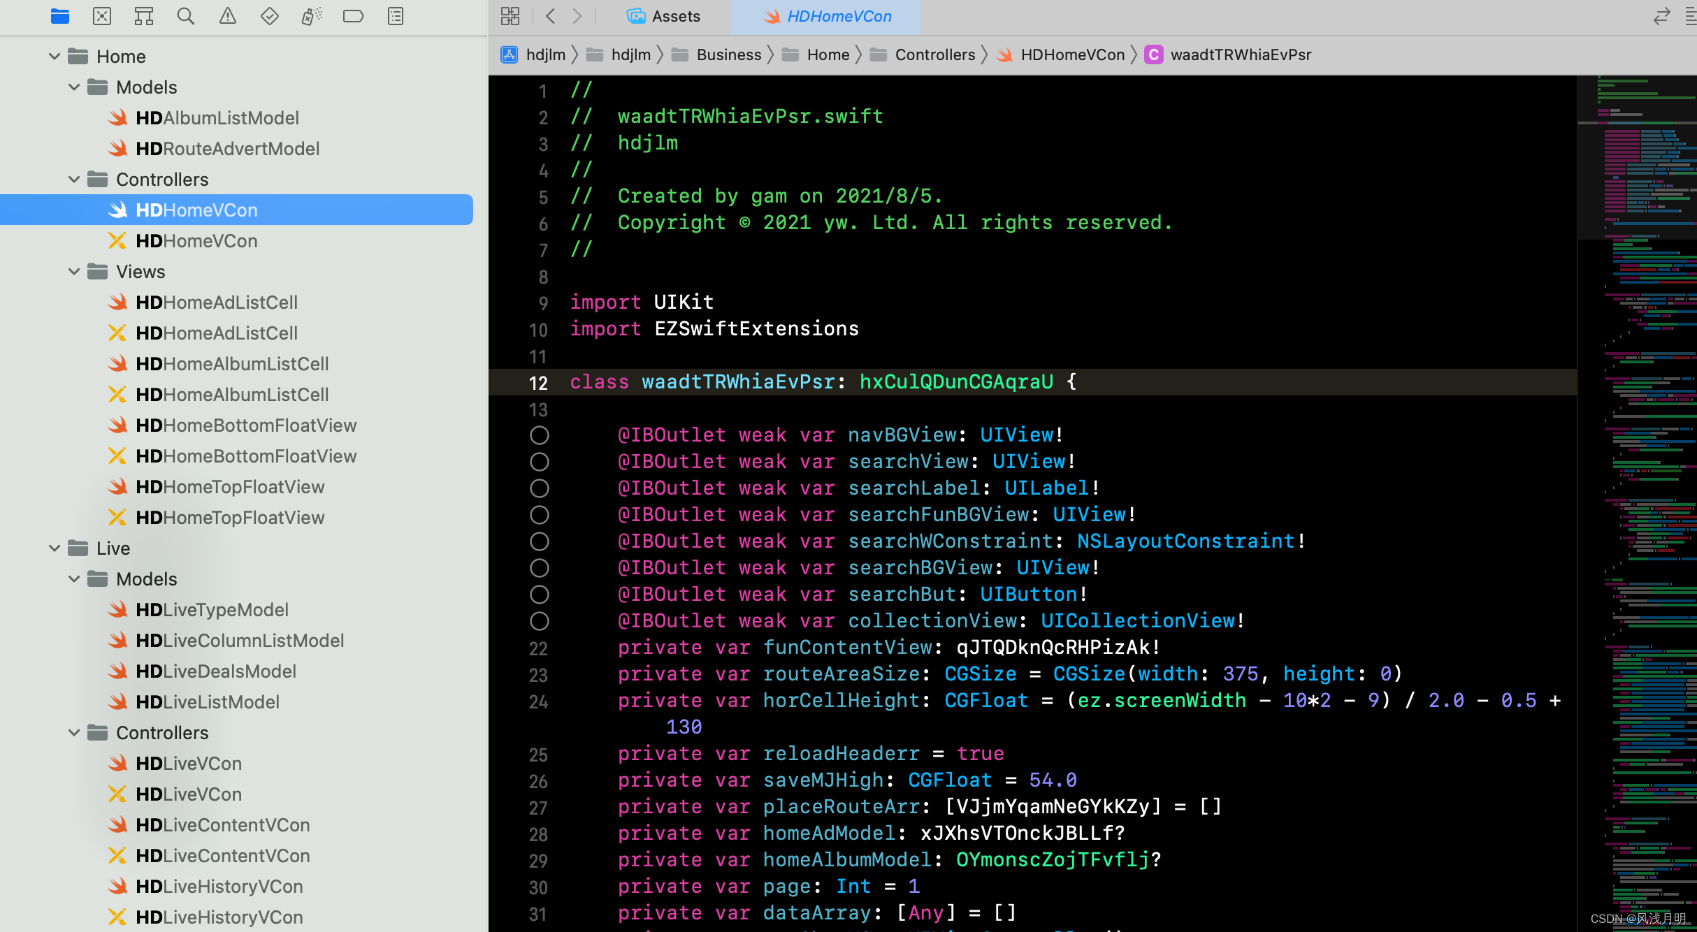
Task: Collapse Controllers chevron under Home
Action: pos(74,179)
